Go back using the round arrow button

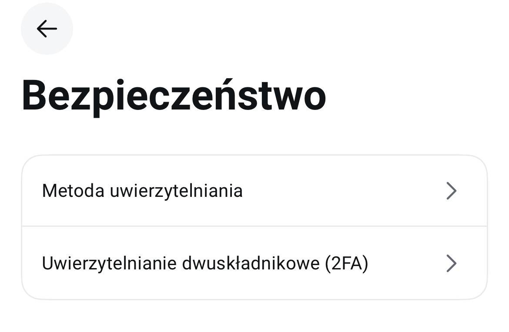47,29
